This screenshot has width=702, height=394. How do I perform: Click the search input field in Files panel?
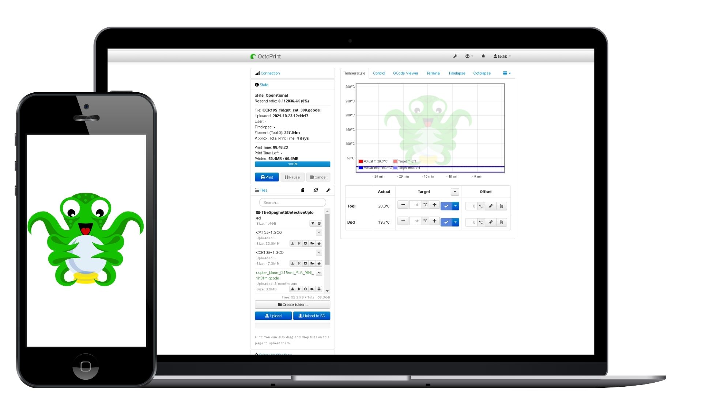(292, 202)
